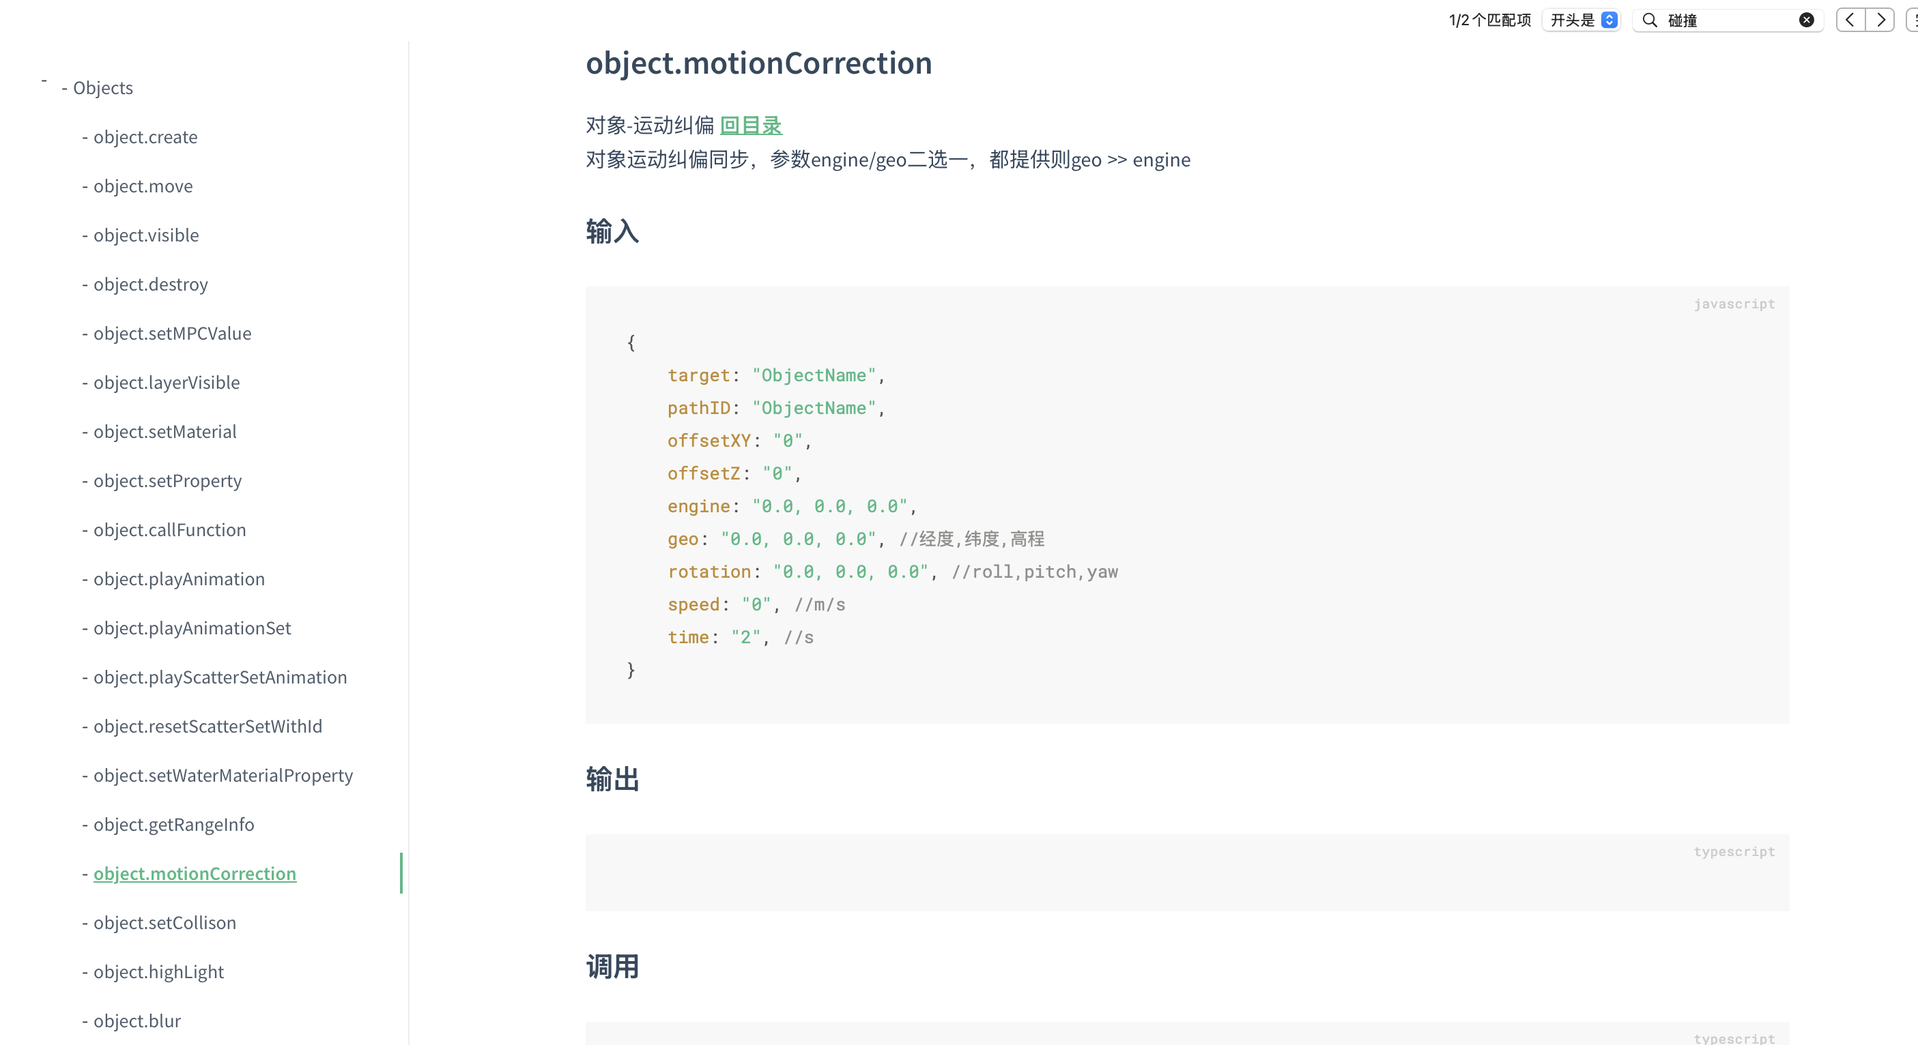
Task: Select object.setCollison entry
Action: pos(164,923)
